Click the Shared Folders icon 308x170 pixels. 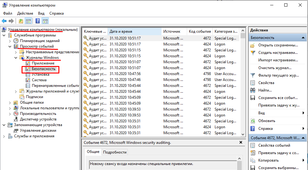16,103
